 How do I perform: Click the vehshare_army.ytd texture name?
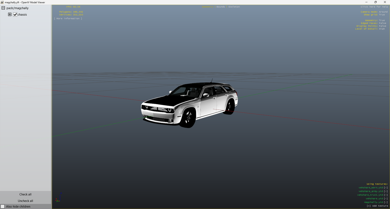tap(370, 191)
